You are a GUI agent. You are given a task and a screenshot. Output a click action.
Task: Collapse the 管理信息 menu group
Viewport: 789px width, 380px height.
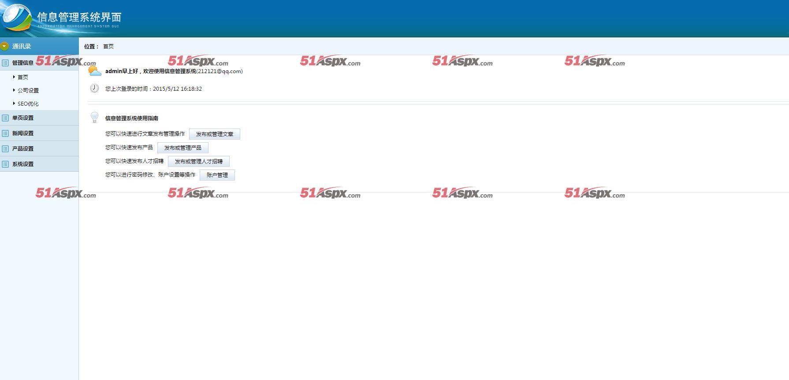coord(39,63)
